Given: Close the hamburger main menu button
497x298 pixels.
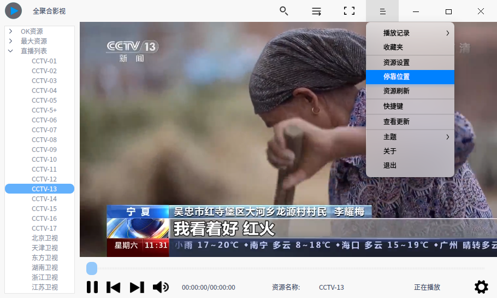Looking at the screenshot, I should pos(382,11).
